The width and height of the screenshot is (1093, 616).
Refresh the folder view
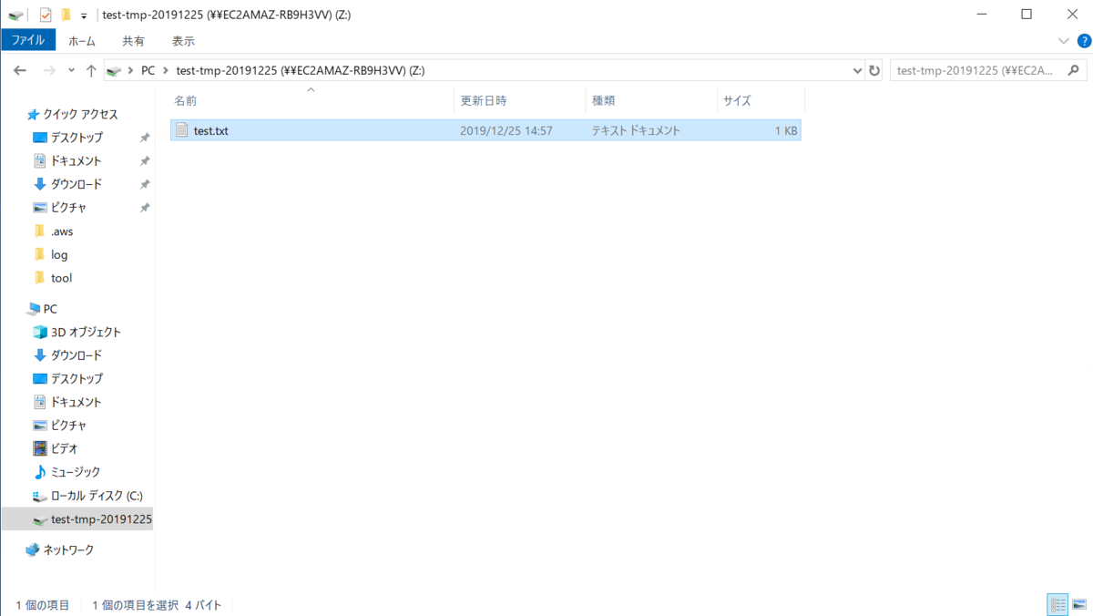874,70
